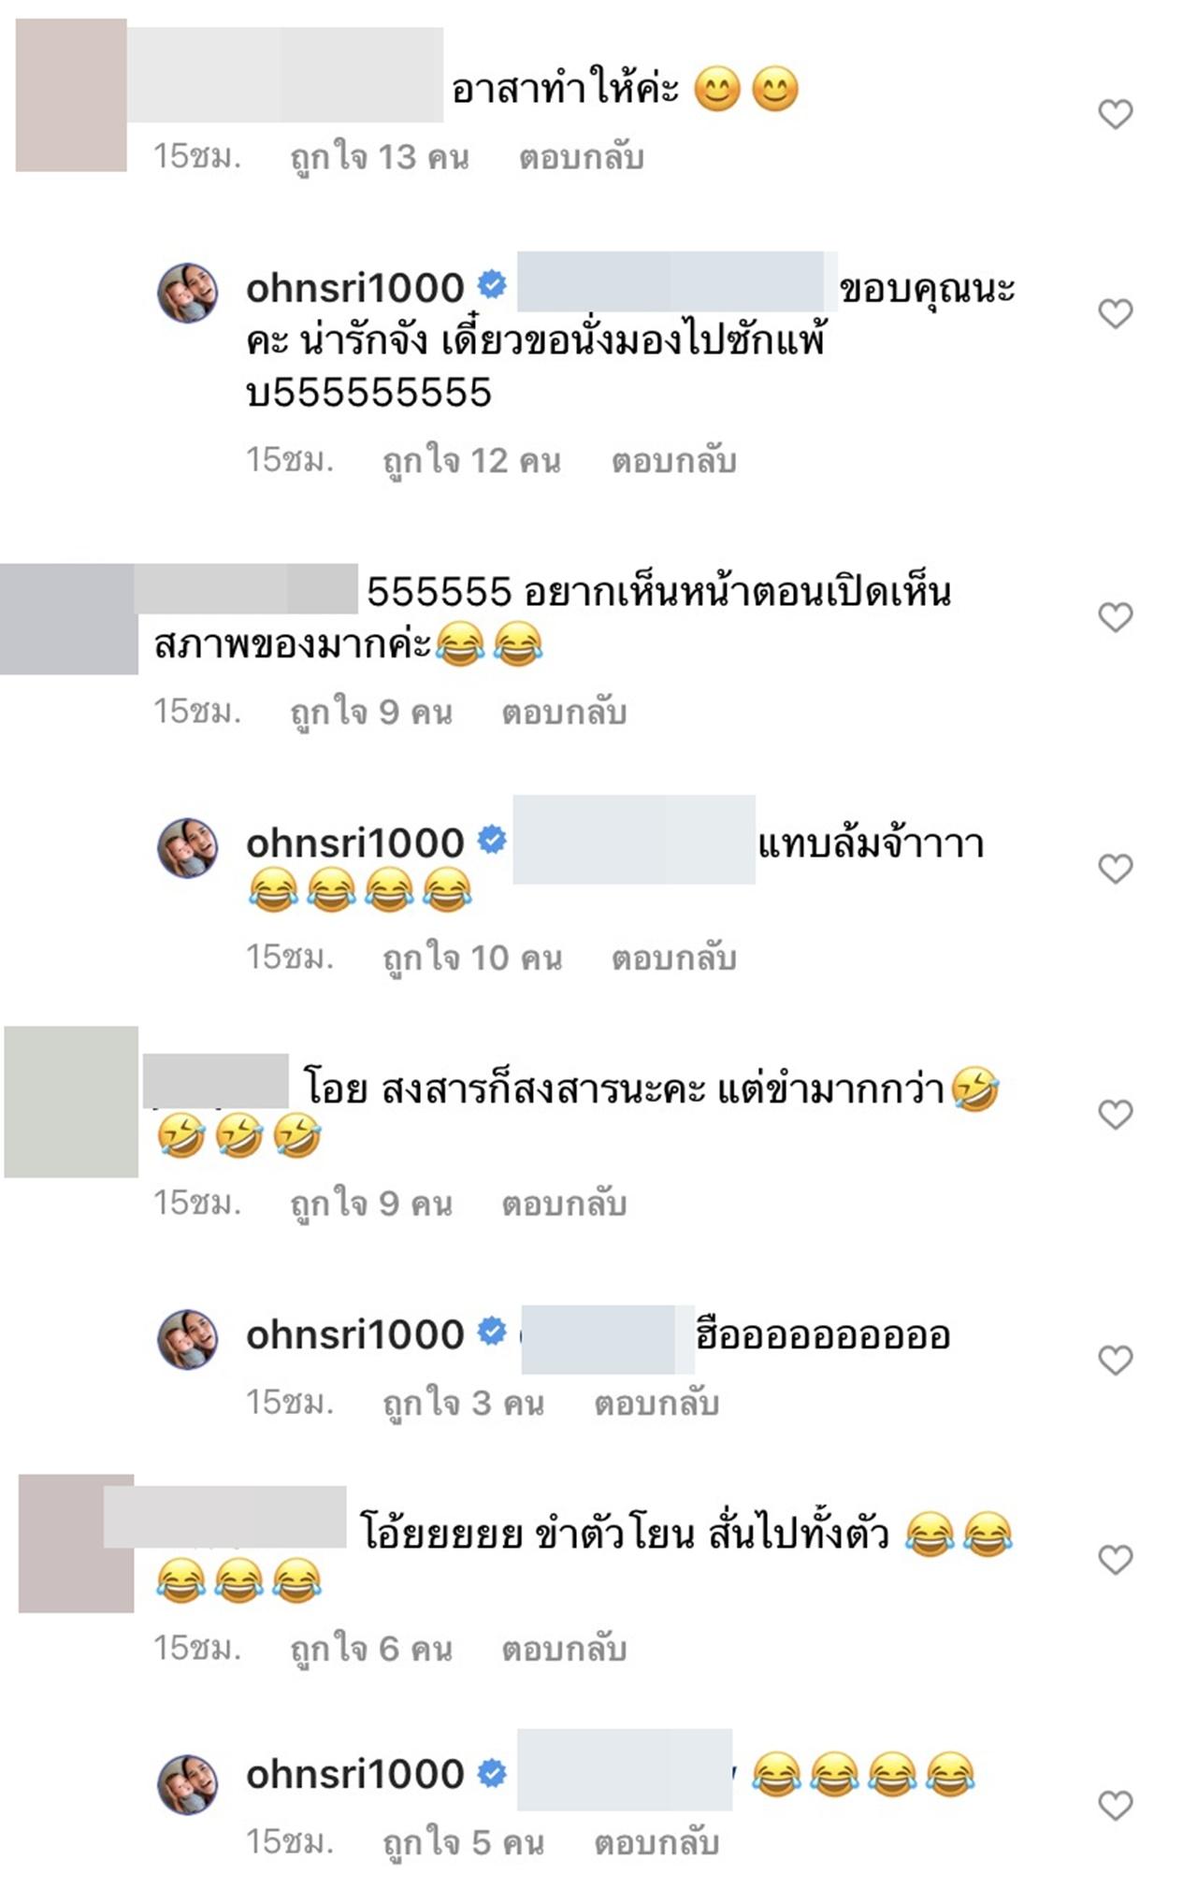
Task: Like the comment starting '555555 อยากเห็นหน้า'
Action: tap(1115, 617)
